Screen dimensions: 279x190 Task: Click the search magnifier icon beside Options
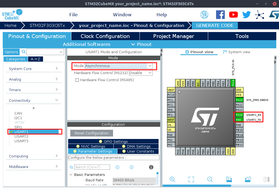24,52
